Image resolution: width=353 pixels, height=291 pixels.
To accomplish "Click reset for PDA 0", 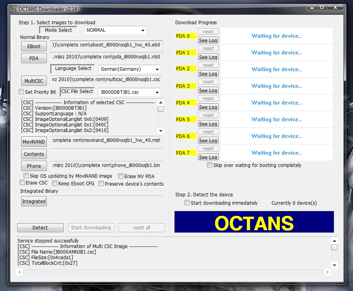I will pyautogui.click(x=208, y=32).
